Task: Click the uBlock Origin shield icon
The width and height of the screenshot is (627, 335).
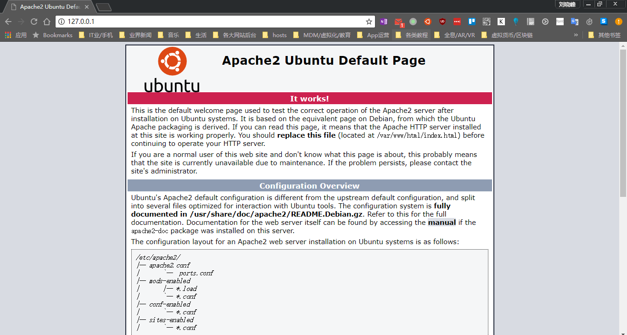Action: (442, 22)
